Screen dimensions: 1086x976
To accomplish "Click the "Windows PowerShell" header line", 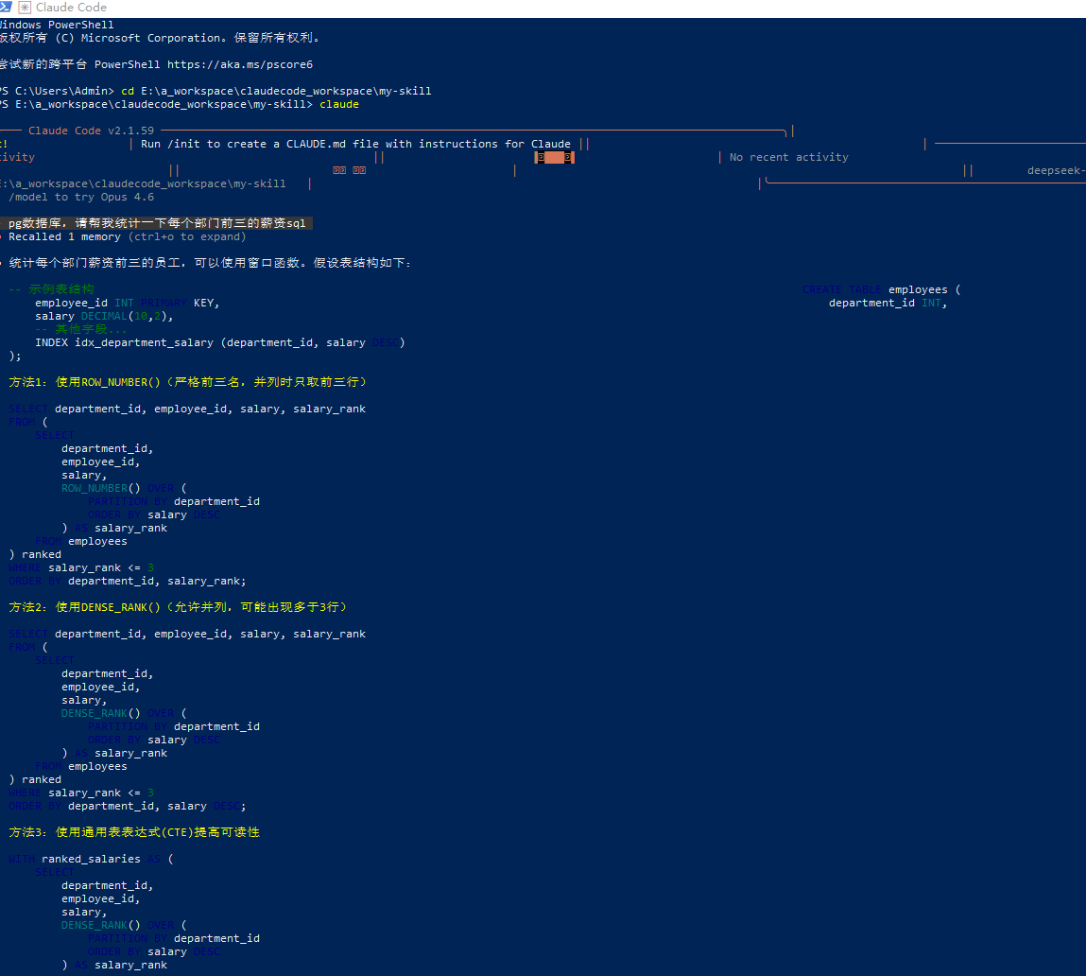I will pos(57,25).
